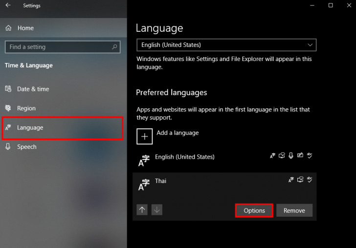Minimize the Settings window

pos(312,5)
